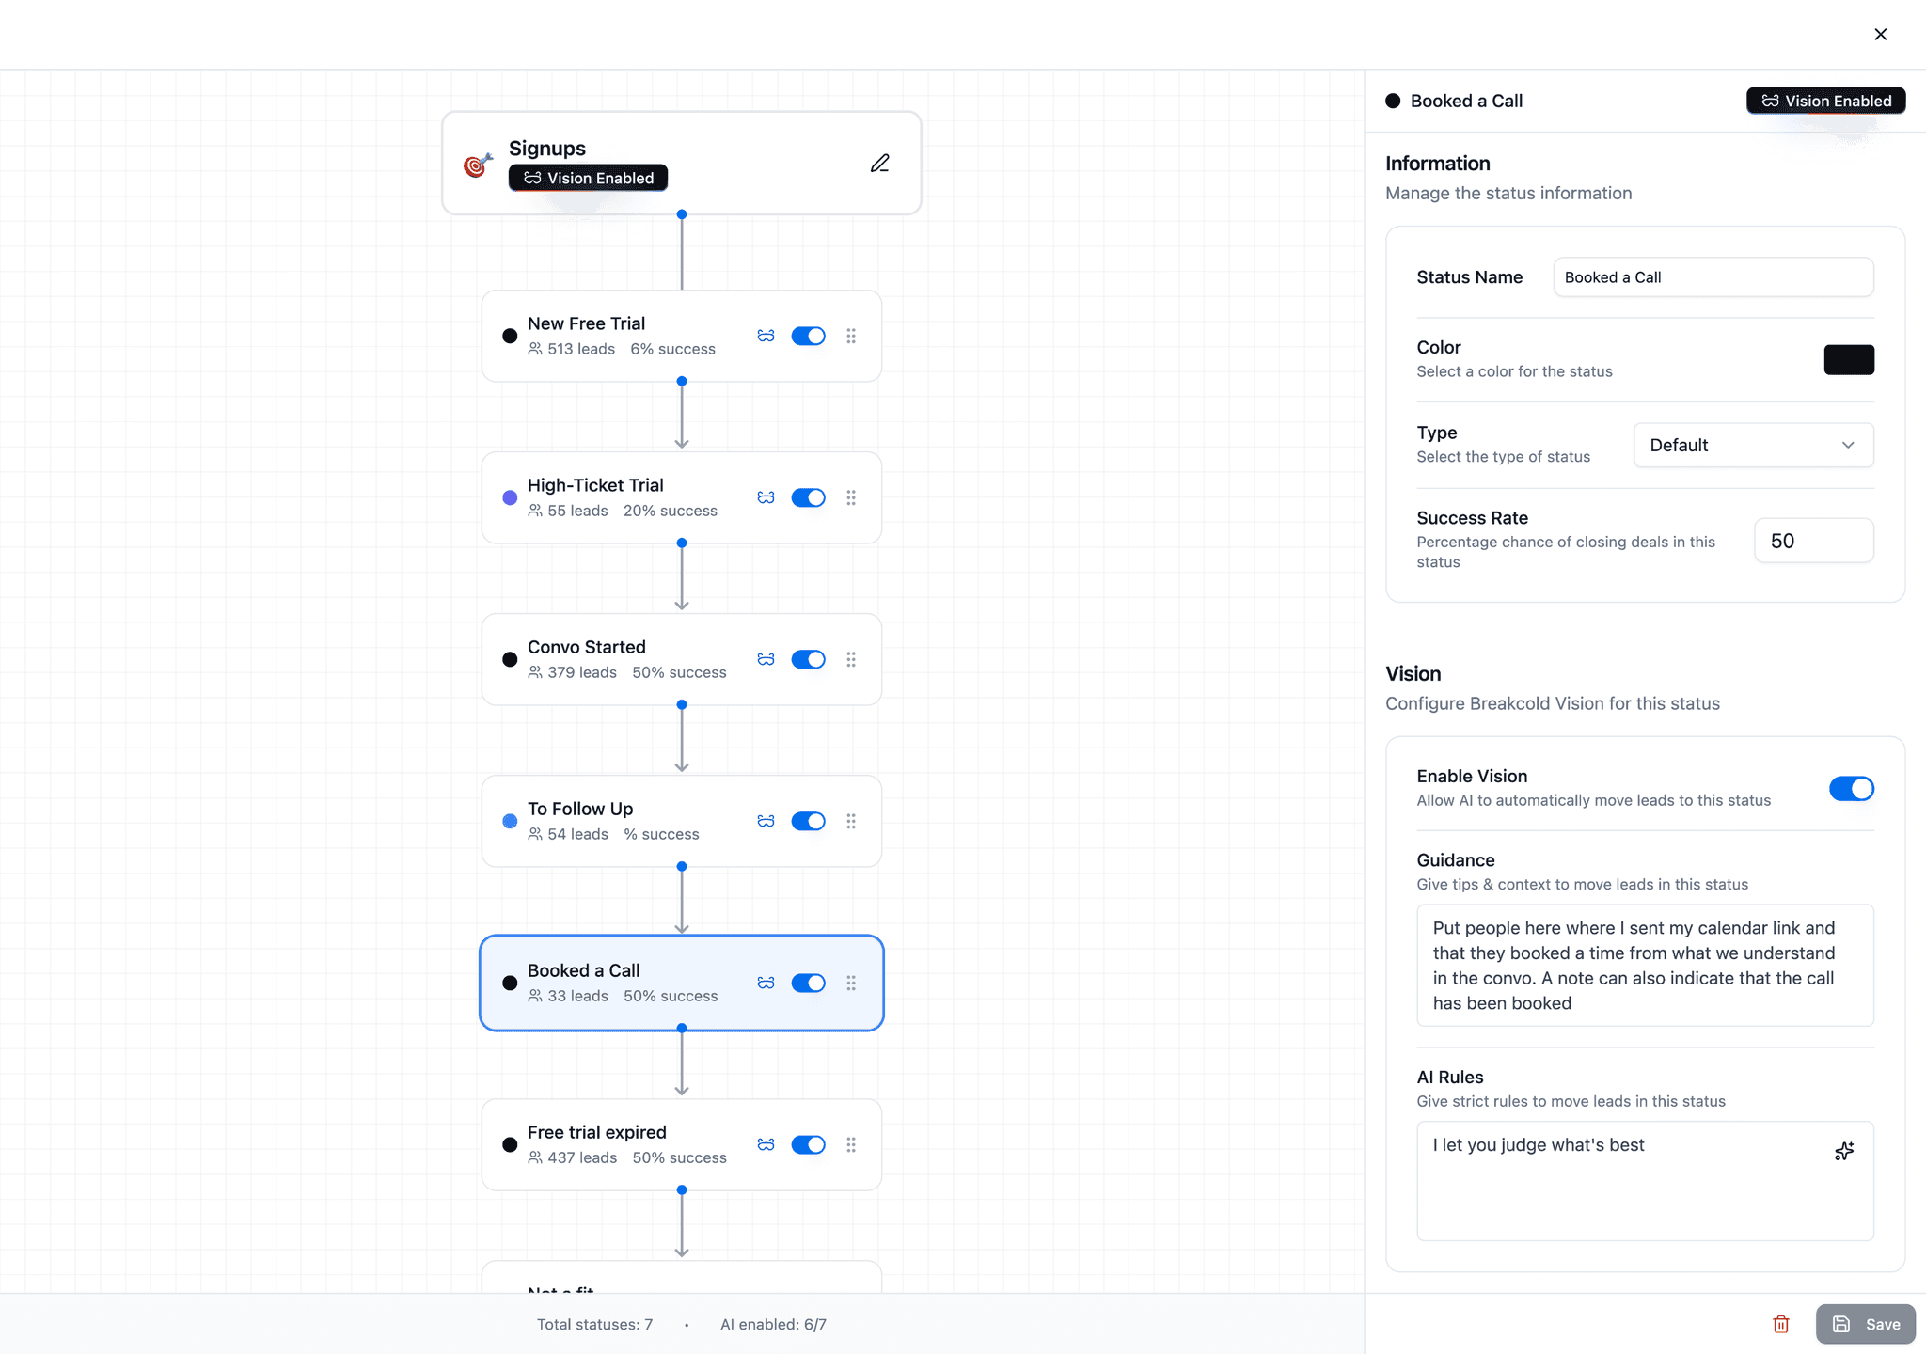Image resolution: width=1926 pixels, height=1354 pixels.
Task: Click the trash delete icon in bottom bar
Action: click(x=1780, y=1323)
